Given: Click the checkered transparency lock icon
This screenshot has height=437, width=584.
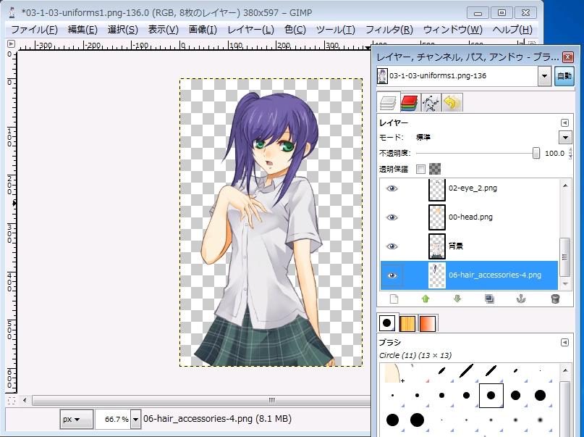Looking at the screenshot, I should pos(435,169).
